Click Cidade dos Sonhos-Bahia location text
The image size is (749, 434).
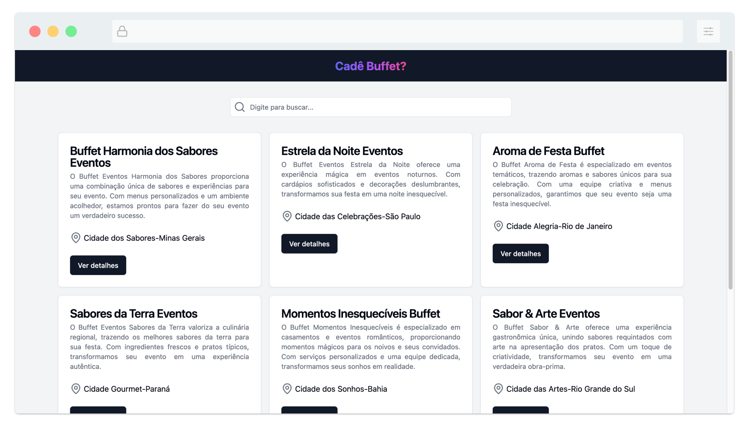pyautogui.click(x=341, y=389)
